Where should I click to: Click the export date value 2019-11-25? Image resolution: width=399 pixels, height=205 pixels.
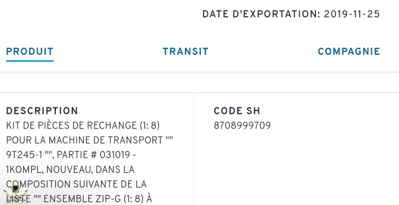[352, 14]
